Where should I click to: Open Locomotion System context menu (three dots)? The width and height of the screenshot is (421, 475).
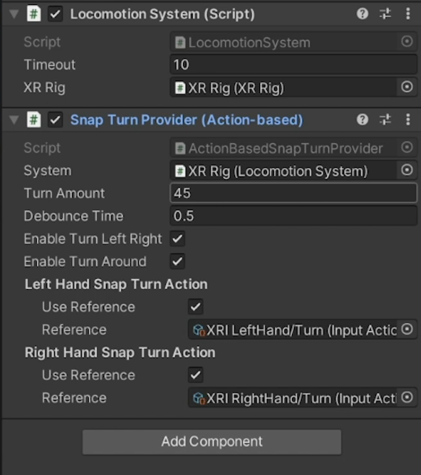pos(407,14)
